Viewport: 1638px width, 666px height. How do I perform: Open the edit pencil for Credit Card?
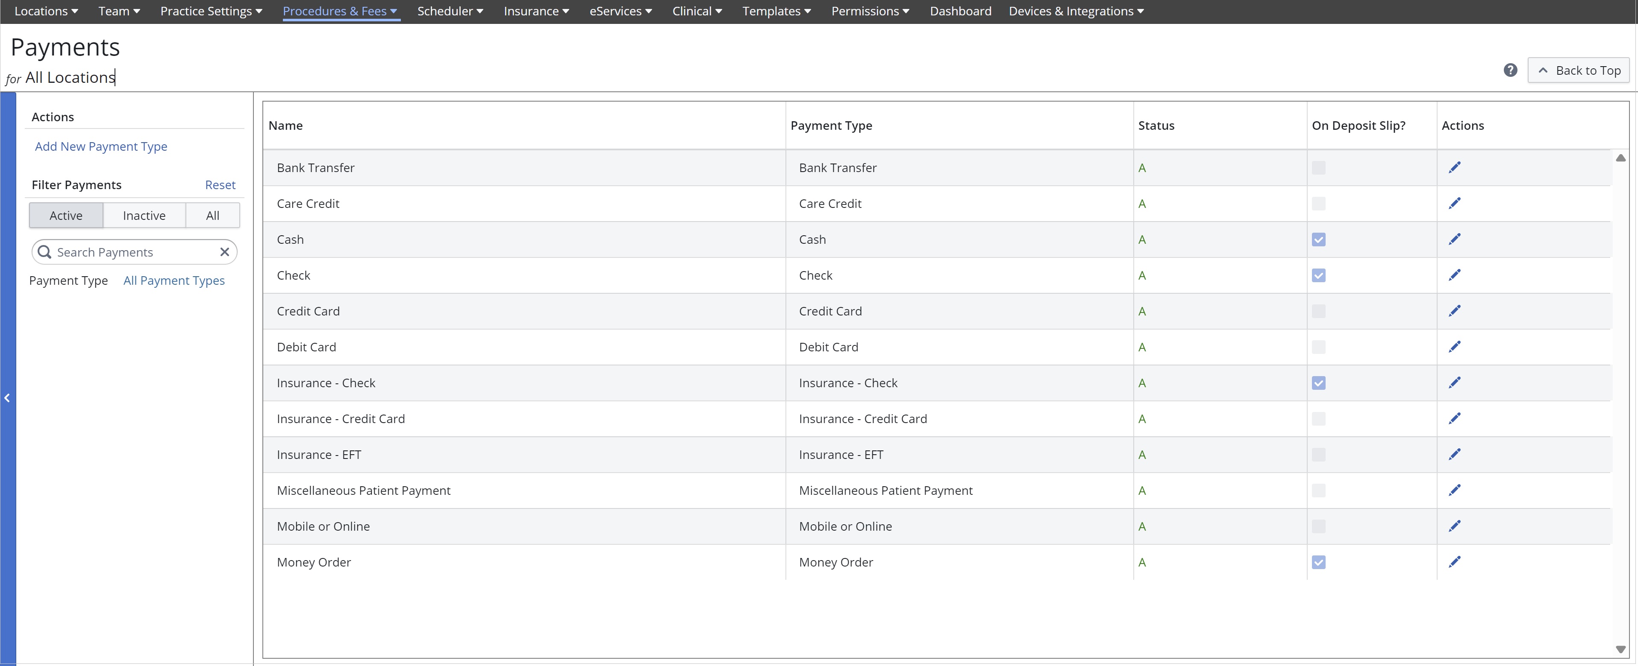(x=1454, y=311)
